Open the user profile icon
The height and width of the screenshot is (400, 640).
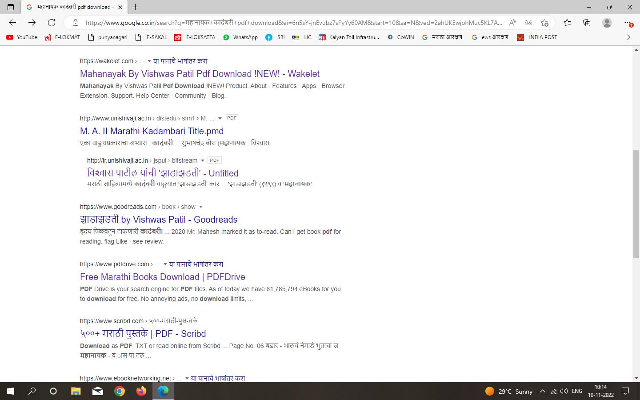click(x=607, y=23)
